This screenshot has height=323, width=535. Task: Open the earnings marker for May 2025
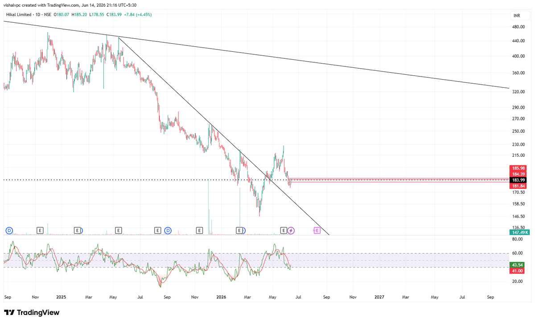point(118,230)
